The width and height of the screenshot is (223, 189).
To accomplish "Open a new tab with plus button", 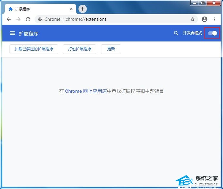I will tap(83, 9).
